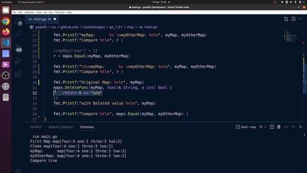The width and height of the screenshot is (307, 173).
Task: Select the TERMINAL panel tab
Action: tap(87, 127)
